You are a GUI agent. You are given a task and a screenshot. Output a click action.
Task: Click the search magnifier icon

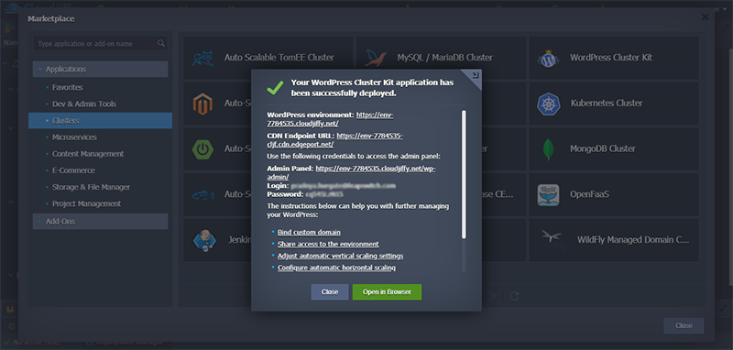[x=161, y=43]
